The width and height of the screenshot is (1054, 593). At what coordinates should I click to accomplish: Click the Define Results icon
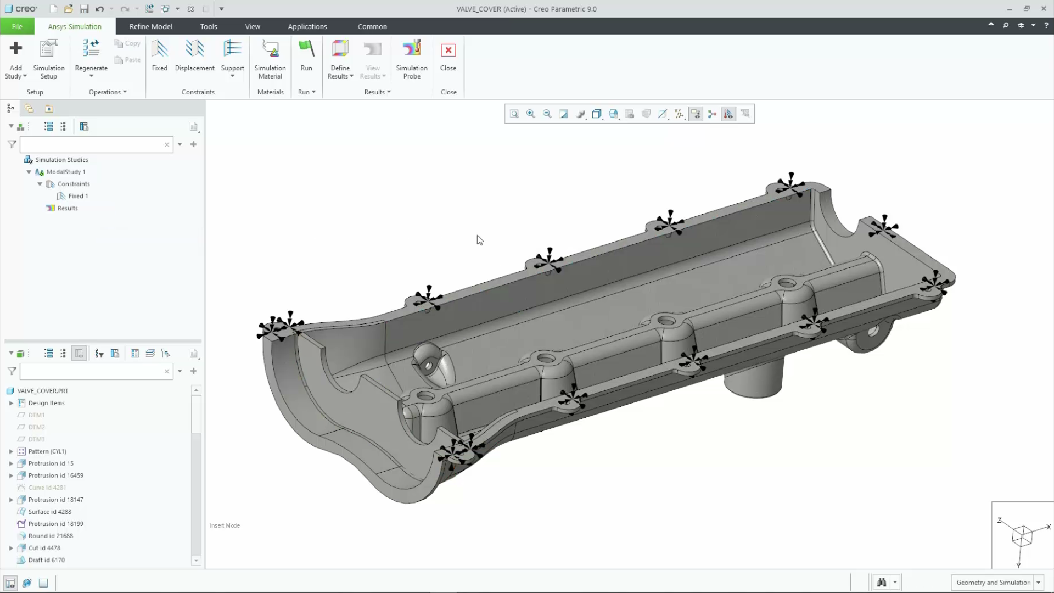pos(340,48)
